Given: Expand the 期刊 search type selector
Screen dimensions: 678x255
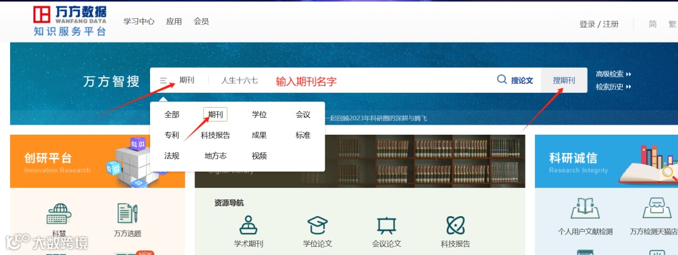Looking at the screenshot, I should [187, 80].
